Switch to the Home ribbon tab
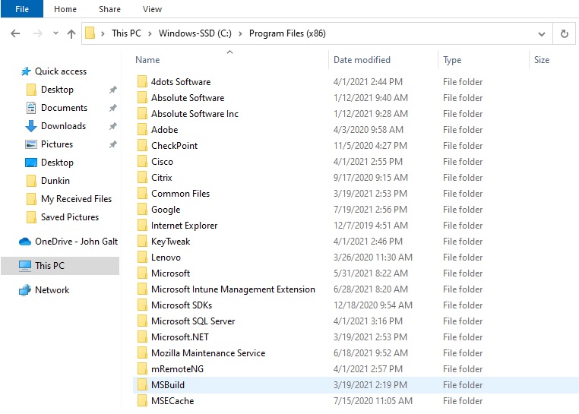This screenshot has width=579, height=414. pos(65,9)
